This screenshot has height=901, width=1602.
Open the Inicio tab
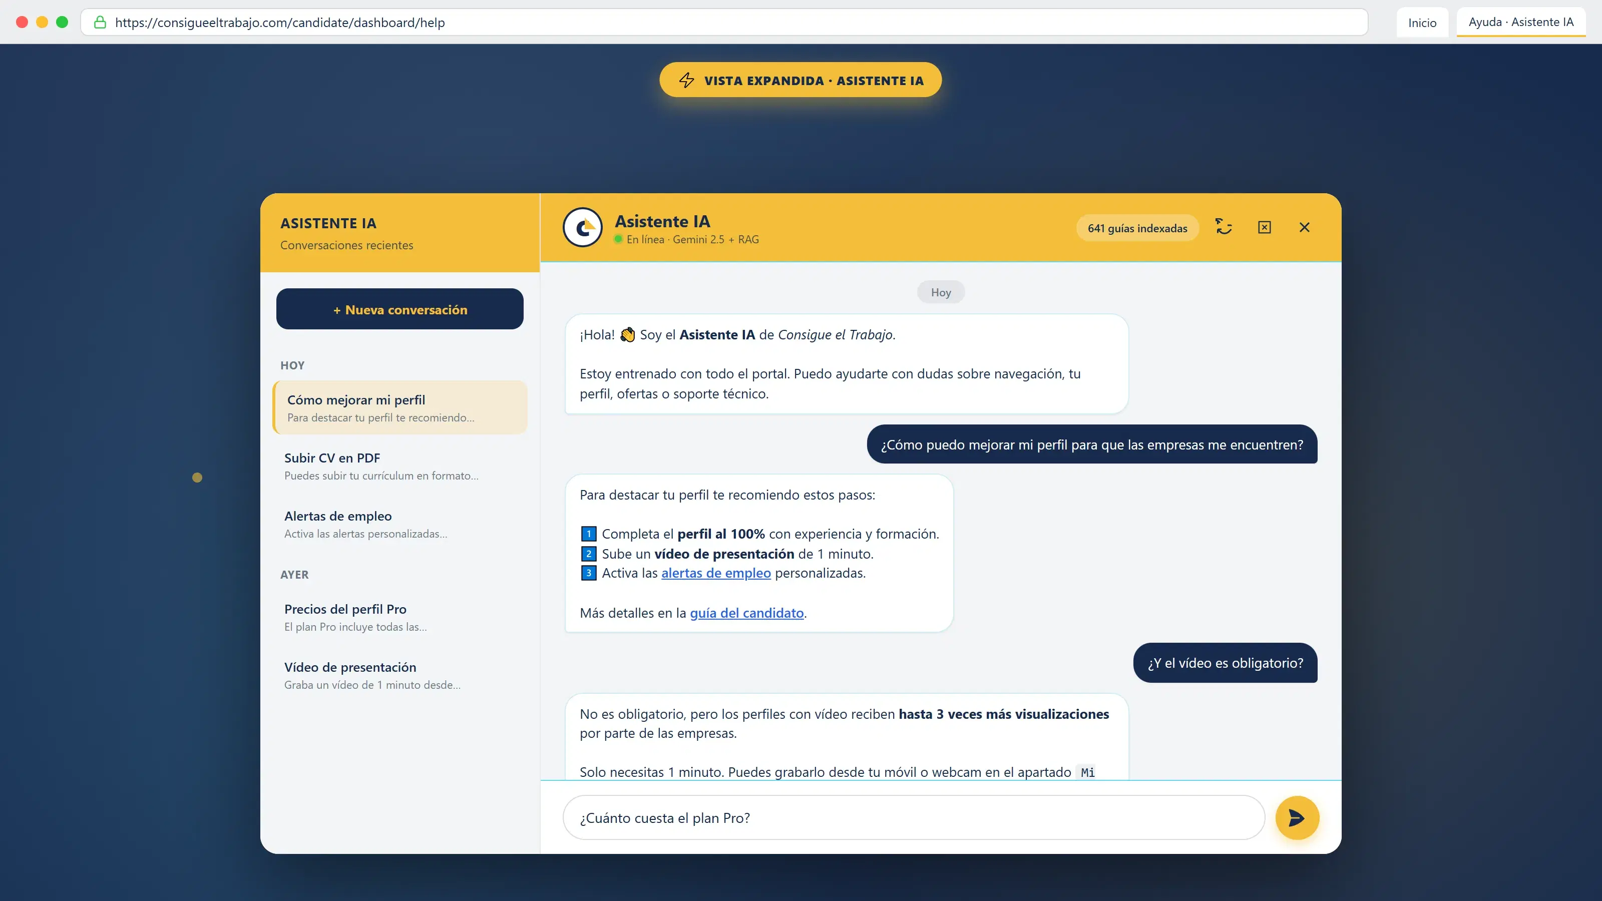pos(1422,23)
